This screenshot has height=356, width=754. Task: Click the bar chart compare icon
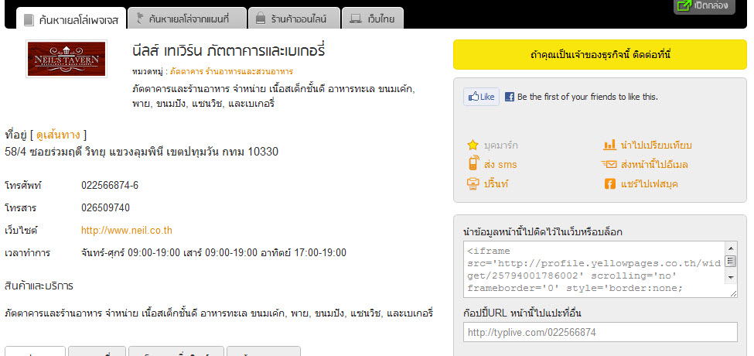tap(609, 145)
